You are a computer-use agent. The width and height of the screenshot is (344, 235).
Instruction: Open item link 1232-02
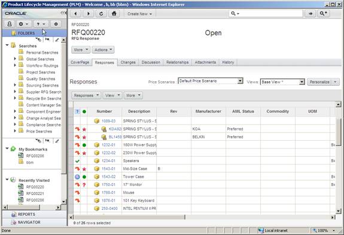click(x=108, y=153)
